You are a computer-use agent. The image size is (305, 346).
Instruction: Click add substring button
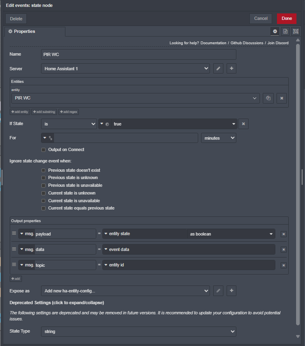click(44, 112)
